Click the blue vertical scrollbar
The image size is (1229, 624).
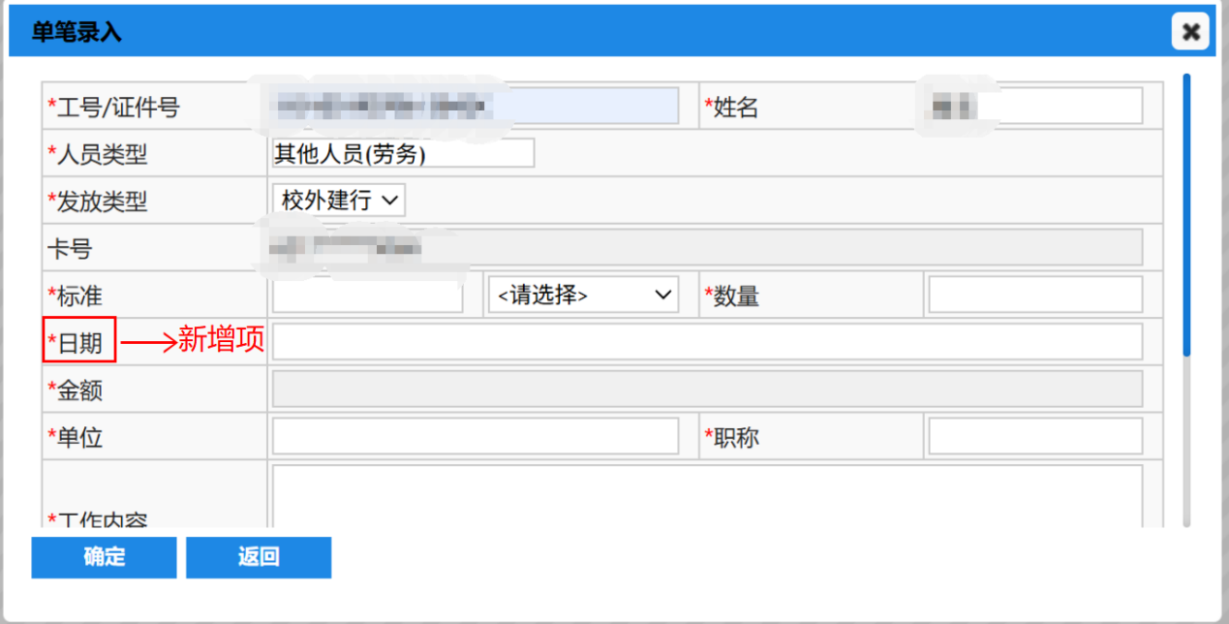[x=1186, y=213]
